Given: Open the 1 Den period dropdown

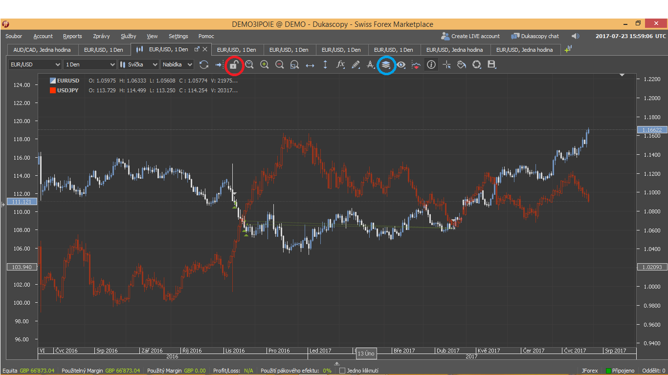Looking at the screenshot, I should tap(90, 64).
